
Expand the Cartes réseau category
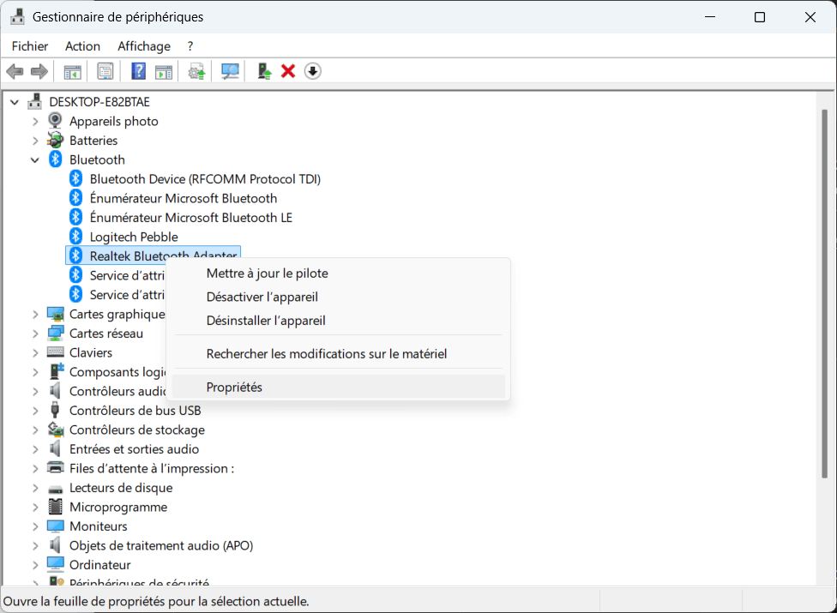coord(35,334)
